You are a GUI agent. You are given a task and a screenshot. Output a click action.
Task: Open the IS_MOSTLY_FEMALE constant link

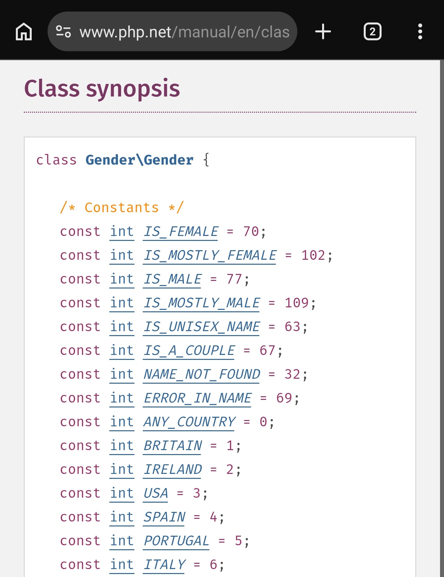[x=209, y=255]
